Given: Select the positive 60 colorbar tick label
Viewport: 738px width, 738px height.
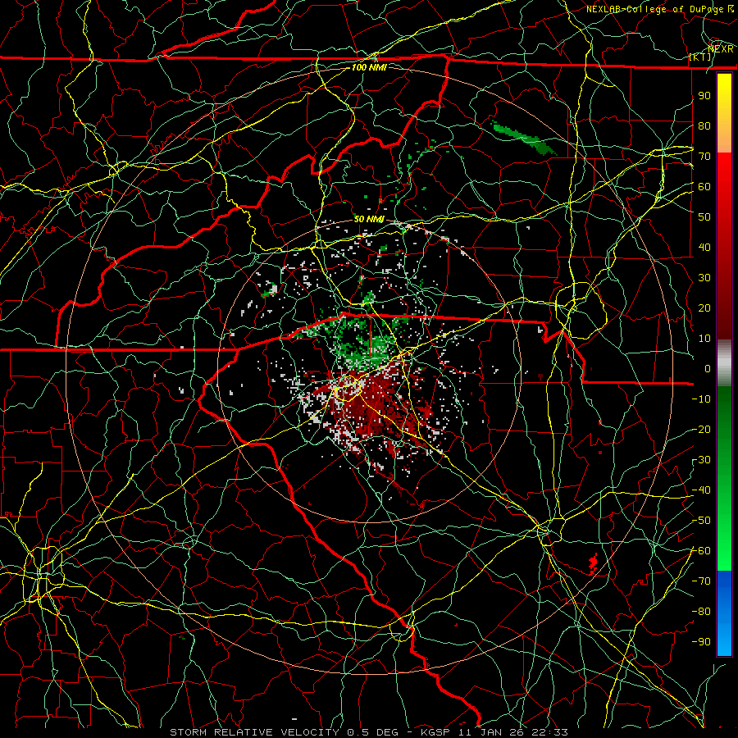Looking at the screenshot, I should tap(704, 186).
